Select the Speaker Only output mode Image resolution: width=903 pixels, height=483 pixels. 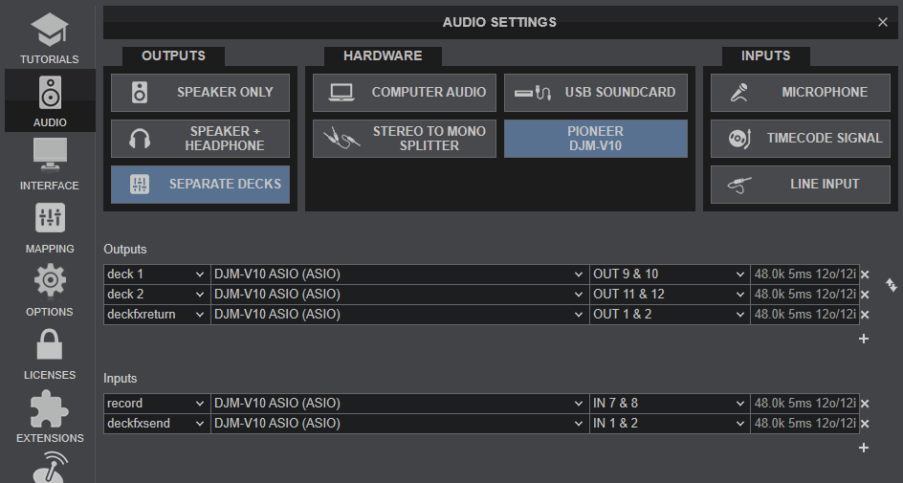pos(201,92)
